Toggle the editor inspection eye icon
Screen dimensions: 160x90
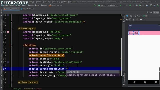point(121,15)
